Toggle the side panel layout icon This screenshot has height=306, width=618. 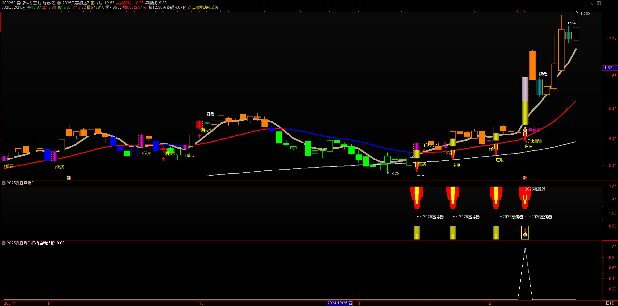599,3
